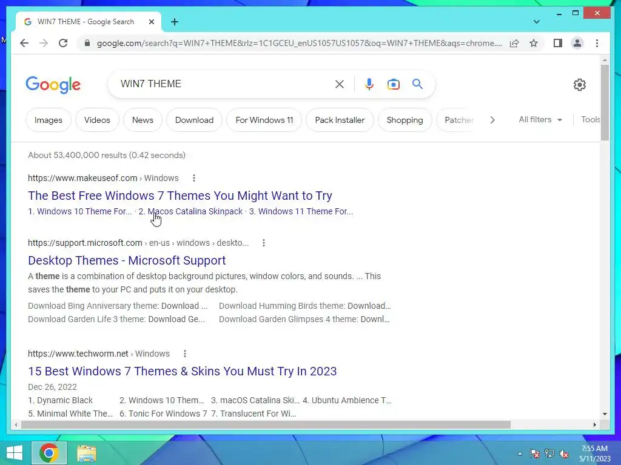Click the Ubuntu Ambience T... list item
This screenshot has height=465, width=621.
[347, 401]
